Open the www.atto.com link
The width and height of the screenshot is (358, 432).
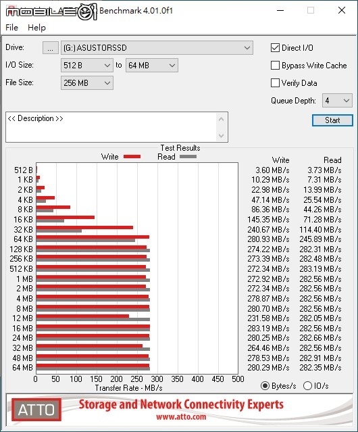pyautogui.click(x=181, y=416)
